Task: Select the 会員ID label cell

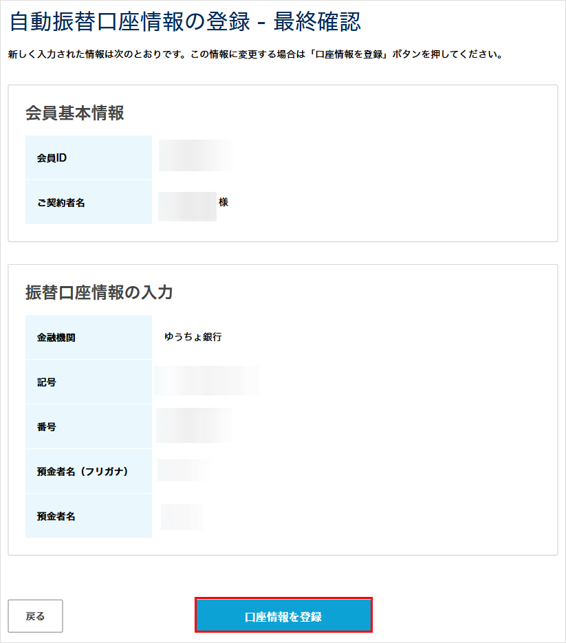Action: pos(88,157)
